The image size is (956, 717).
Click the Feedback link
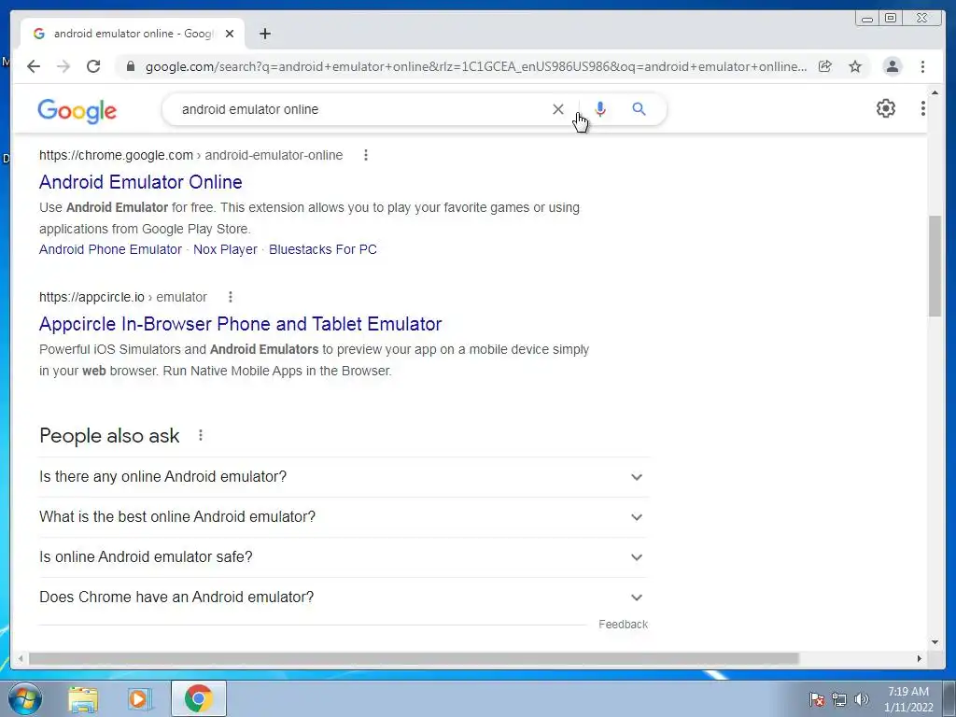tap(623, 625)
